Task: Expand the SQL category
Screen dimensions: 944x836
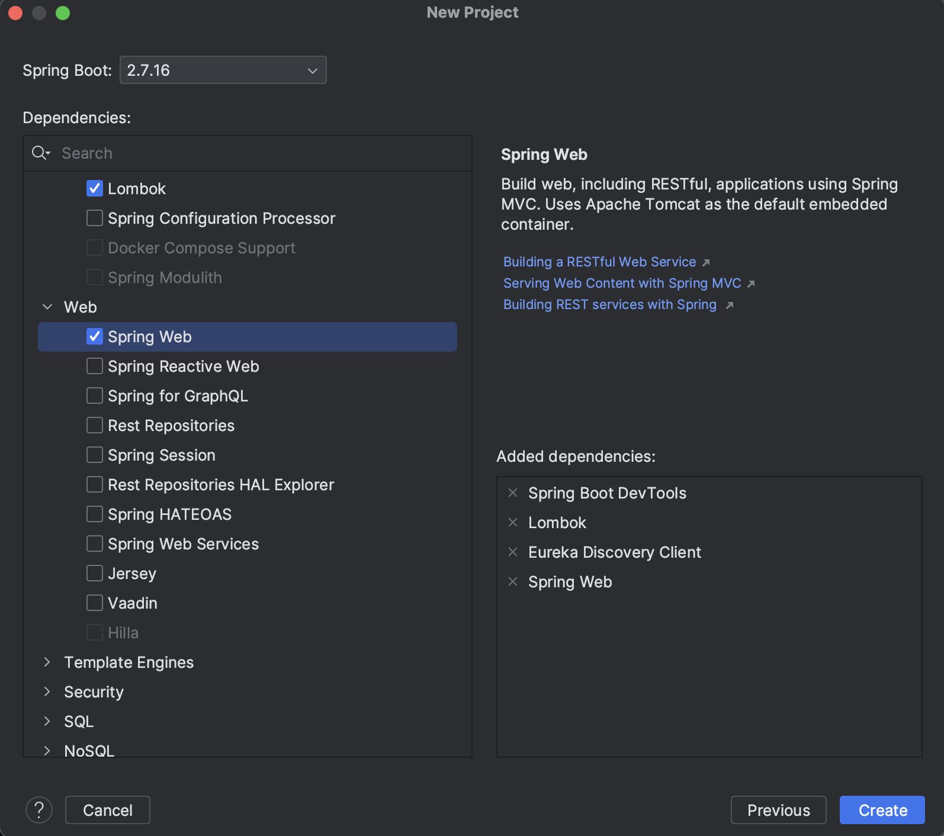Action: coord(47,721)
